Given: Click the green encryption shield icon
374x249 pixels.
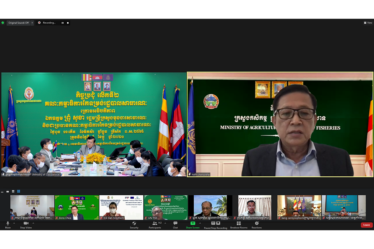Looking at the screenshot, I should 3,23.
